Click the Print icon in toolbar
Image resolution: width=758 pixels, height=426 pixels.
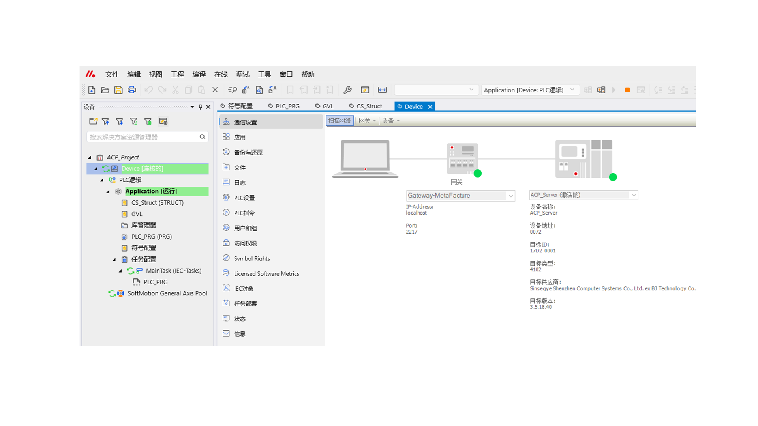tap(131, 90)
